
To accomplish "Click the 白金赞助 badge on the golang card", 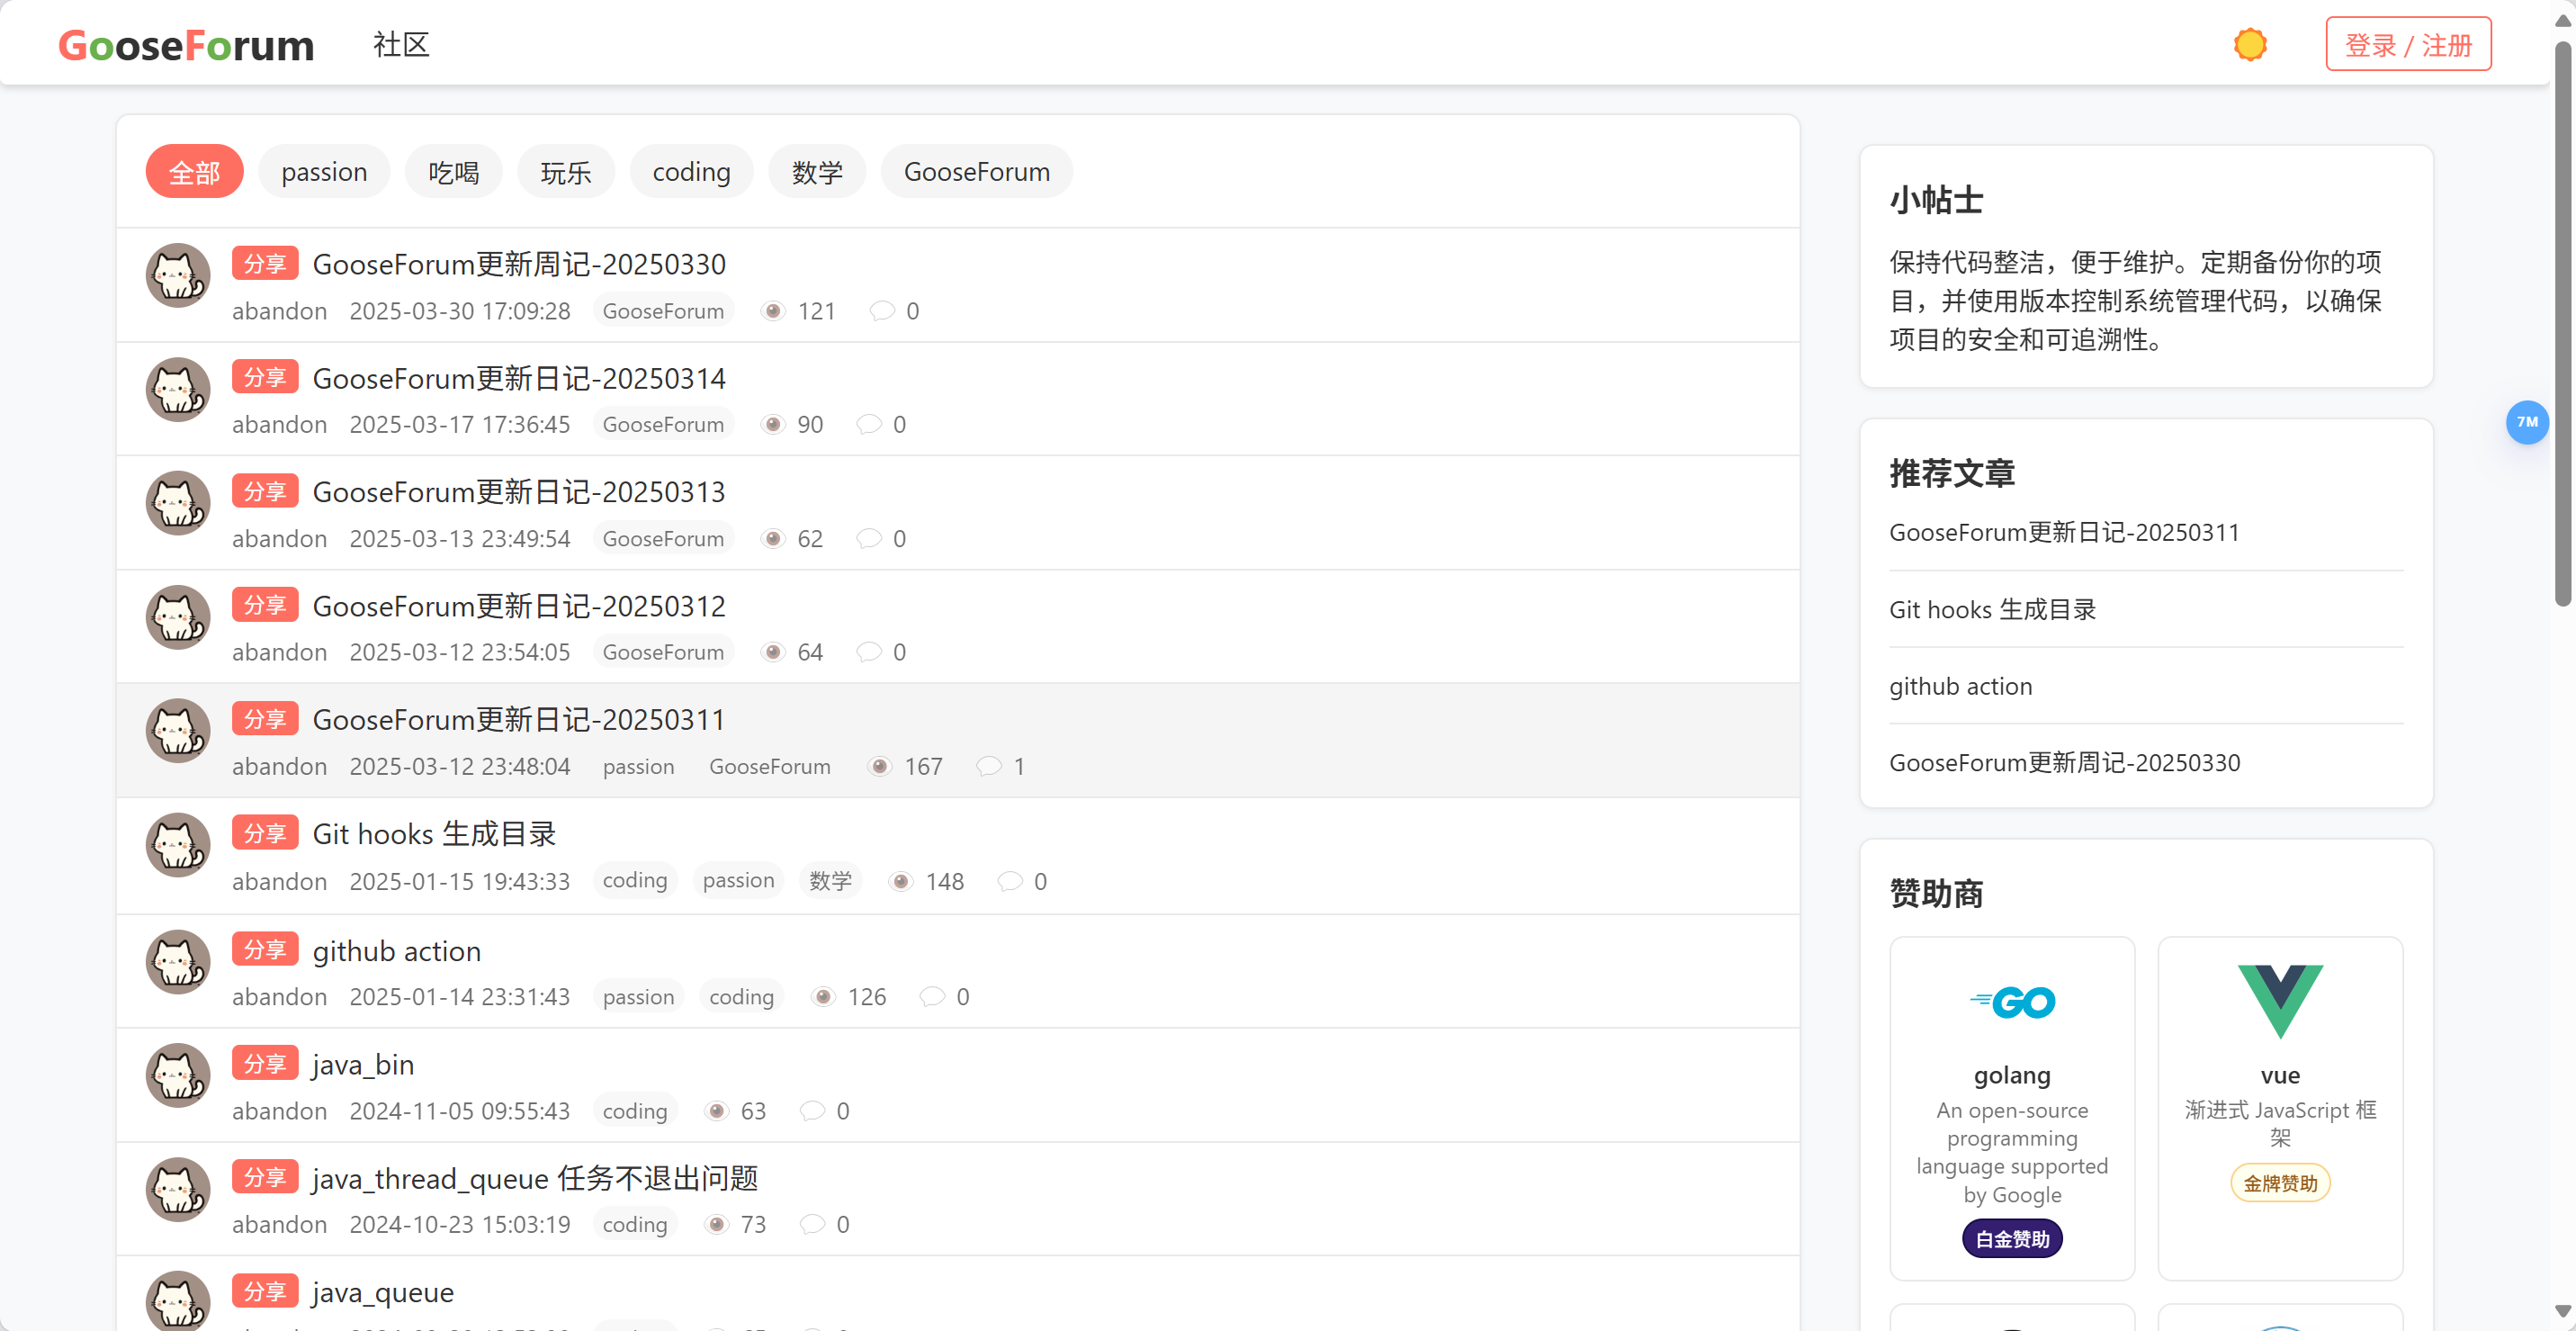I will click(x=2011, y=1239).
